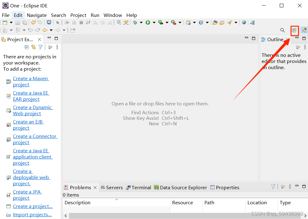Click the Description column header
The height and width of the screenshot is (219, 308).
click(x=116, y=203)
